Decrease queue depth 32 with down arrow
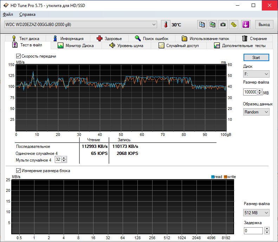The height and width of the screenshot is (242, 278). pyautogui.click(x=64, y=161)
